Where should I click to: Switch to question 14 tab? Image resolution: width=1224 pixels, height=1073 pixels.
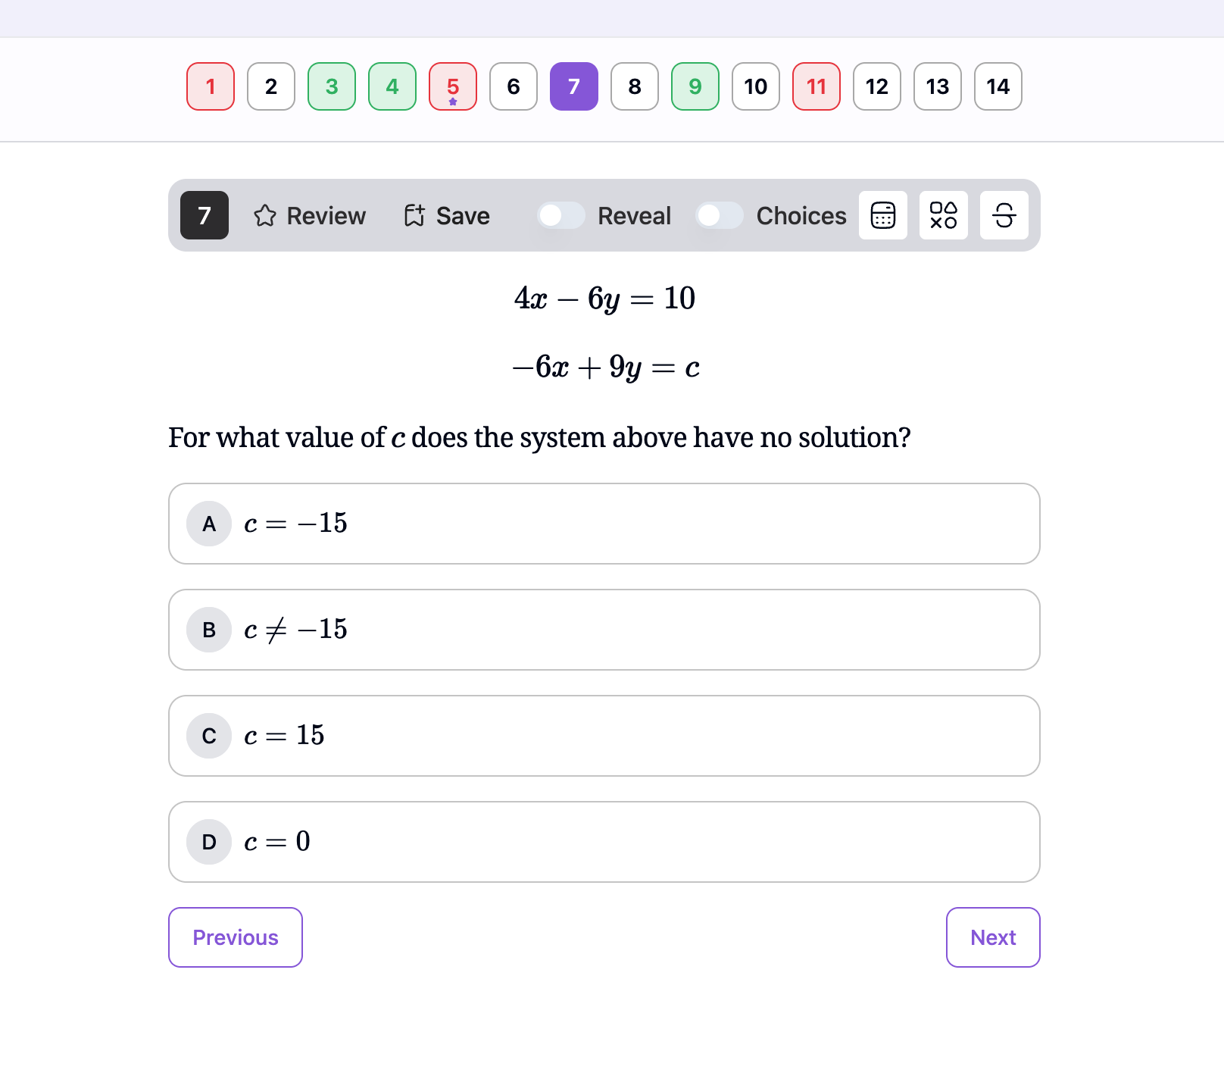998,86
